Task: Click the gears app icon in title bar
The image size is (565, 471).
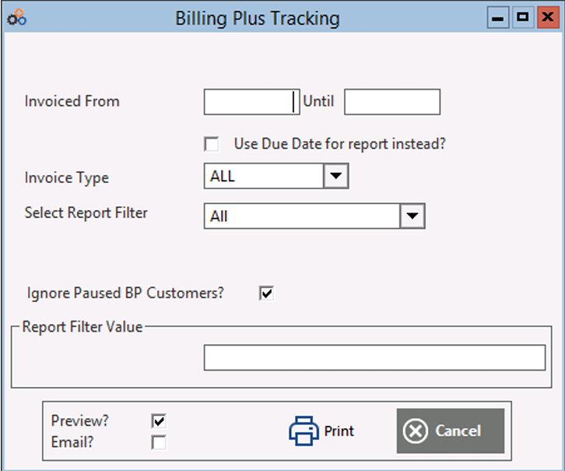Action: click(16, 17)
